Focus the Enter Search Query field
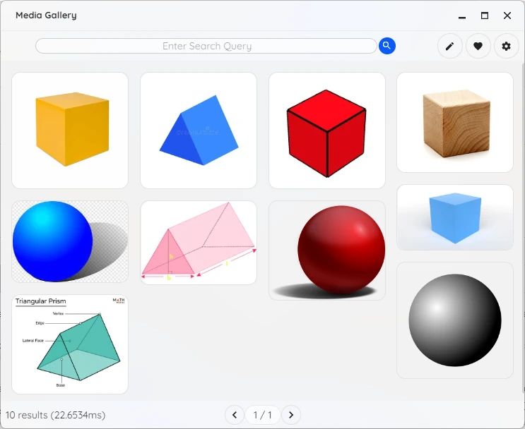525x429 pixels. (x=206, y=46)
